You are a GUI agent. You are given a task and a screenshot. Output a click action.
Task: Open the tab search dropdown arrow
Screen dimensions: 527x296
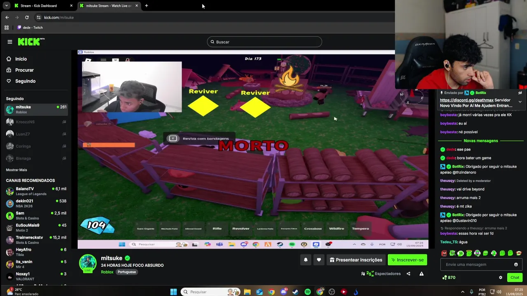[x=7, y=6]
